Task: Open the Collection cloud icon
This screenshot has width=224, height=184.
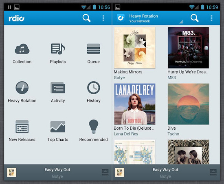Action: [x=22, y=49]
